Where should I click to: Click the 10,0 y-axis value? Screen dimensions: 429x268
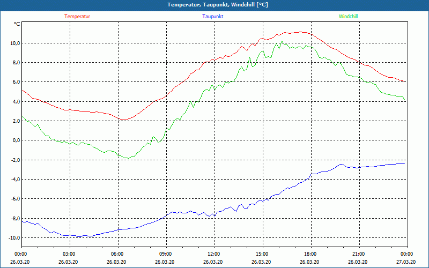pyautogui.click(x=15, y=43)
